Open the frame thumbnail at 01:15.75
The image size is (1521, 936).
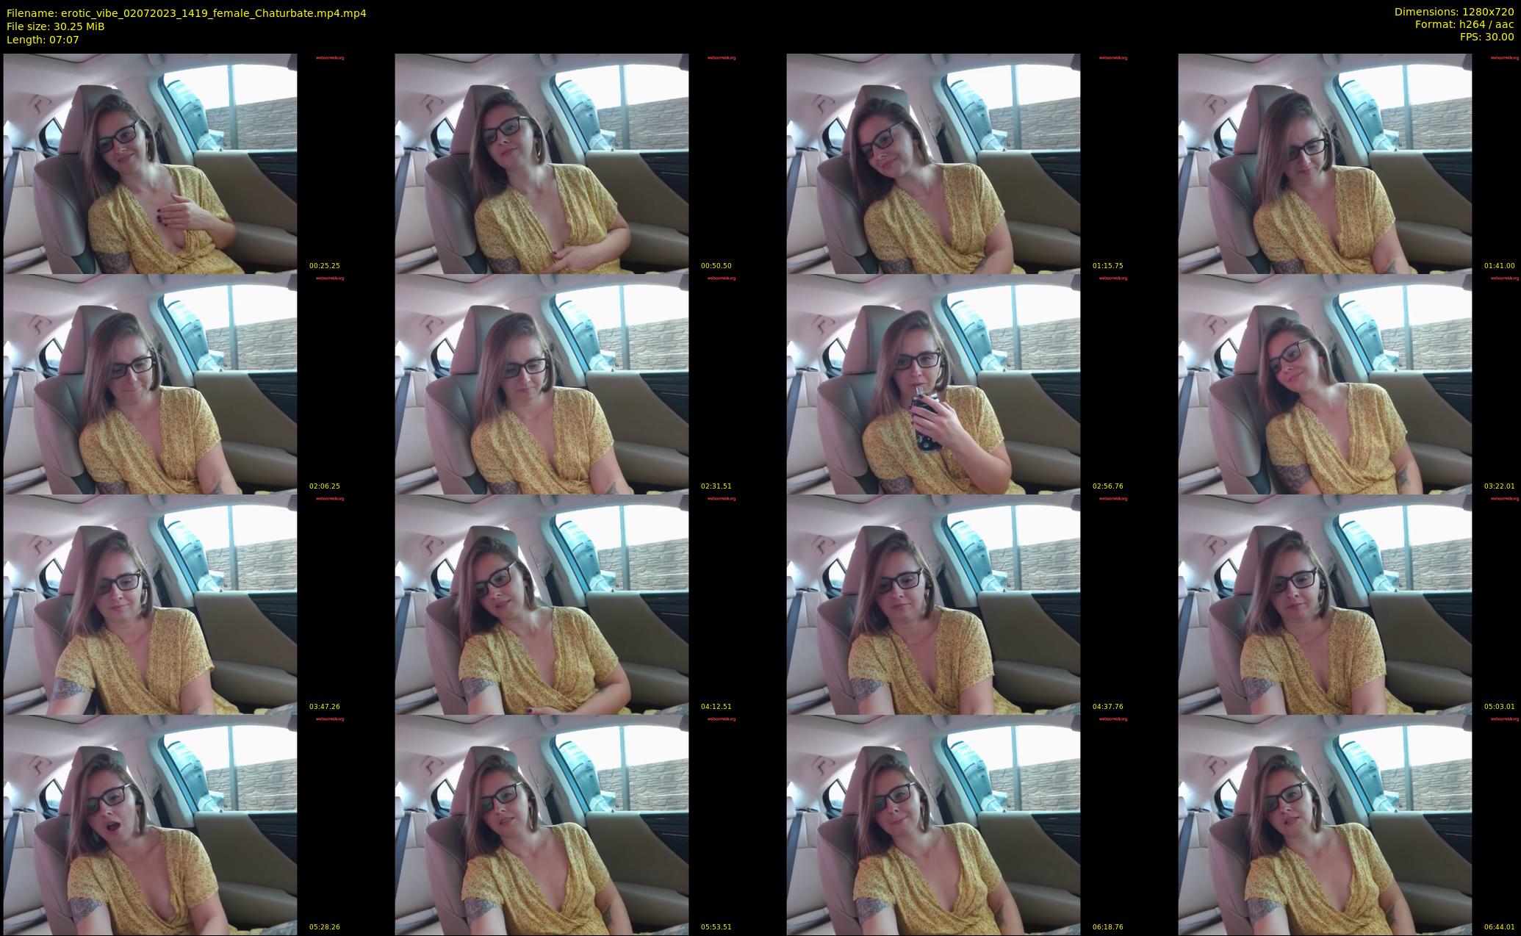pos(933,164)
